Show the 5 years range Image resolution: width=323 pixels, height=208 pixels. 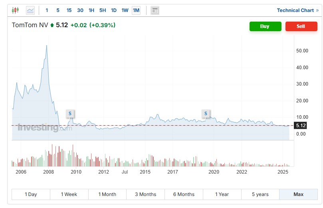pyautogui.click(x=260, y=194)
